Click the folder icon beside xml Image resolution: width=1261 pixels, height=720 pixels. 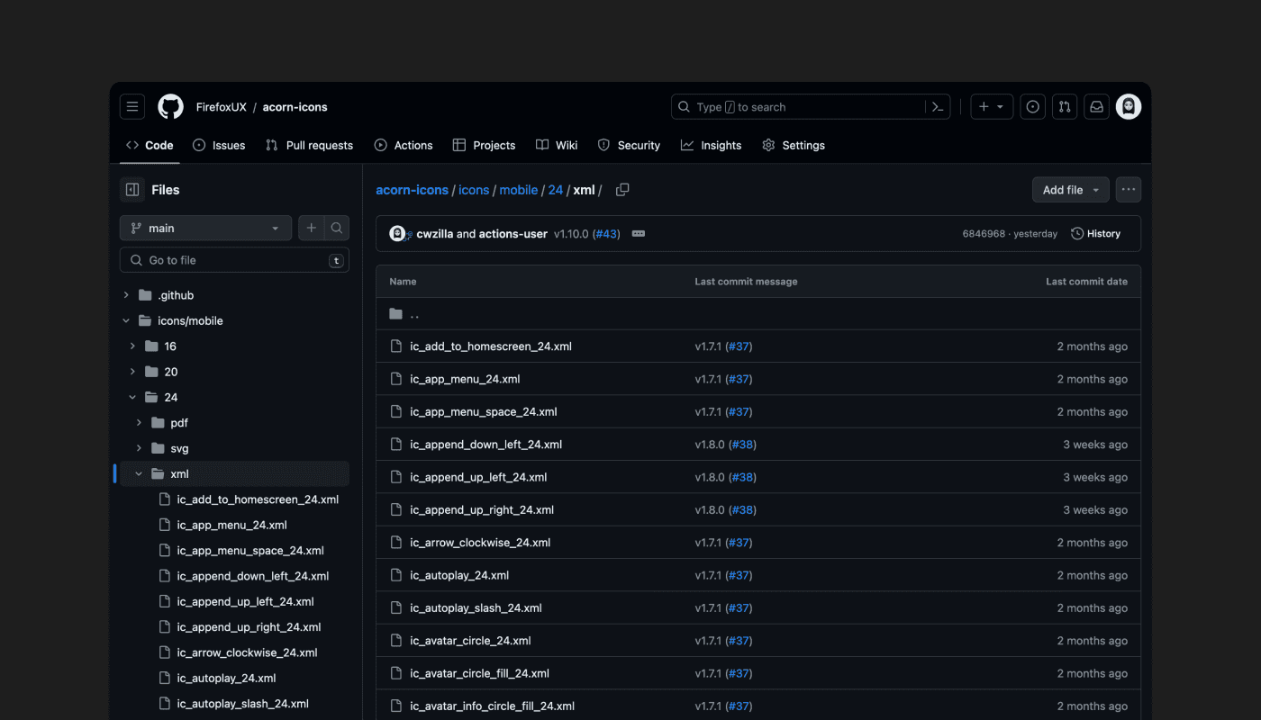(x=158, y=473)
